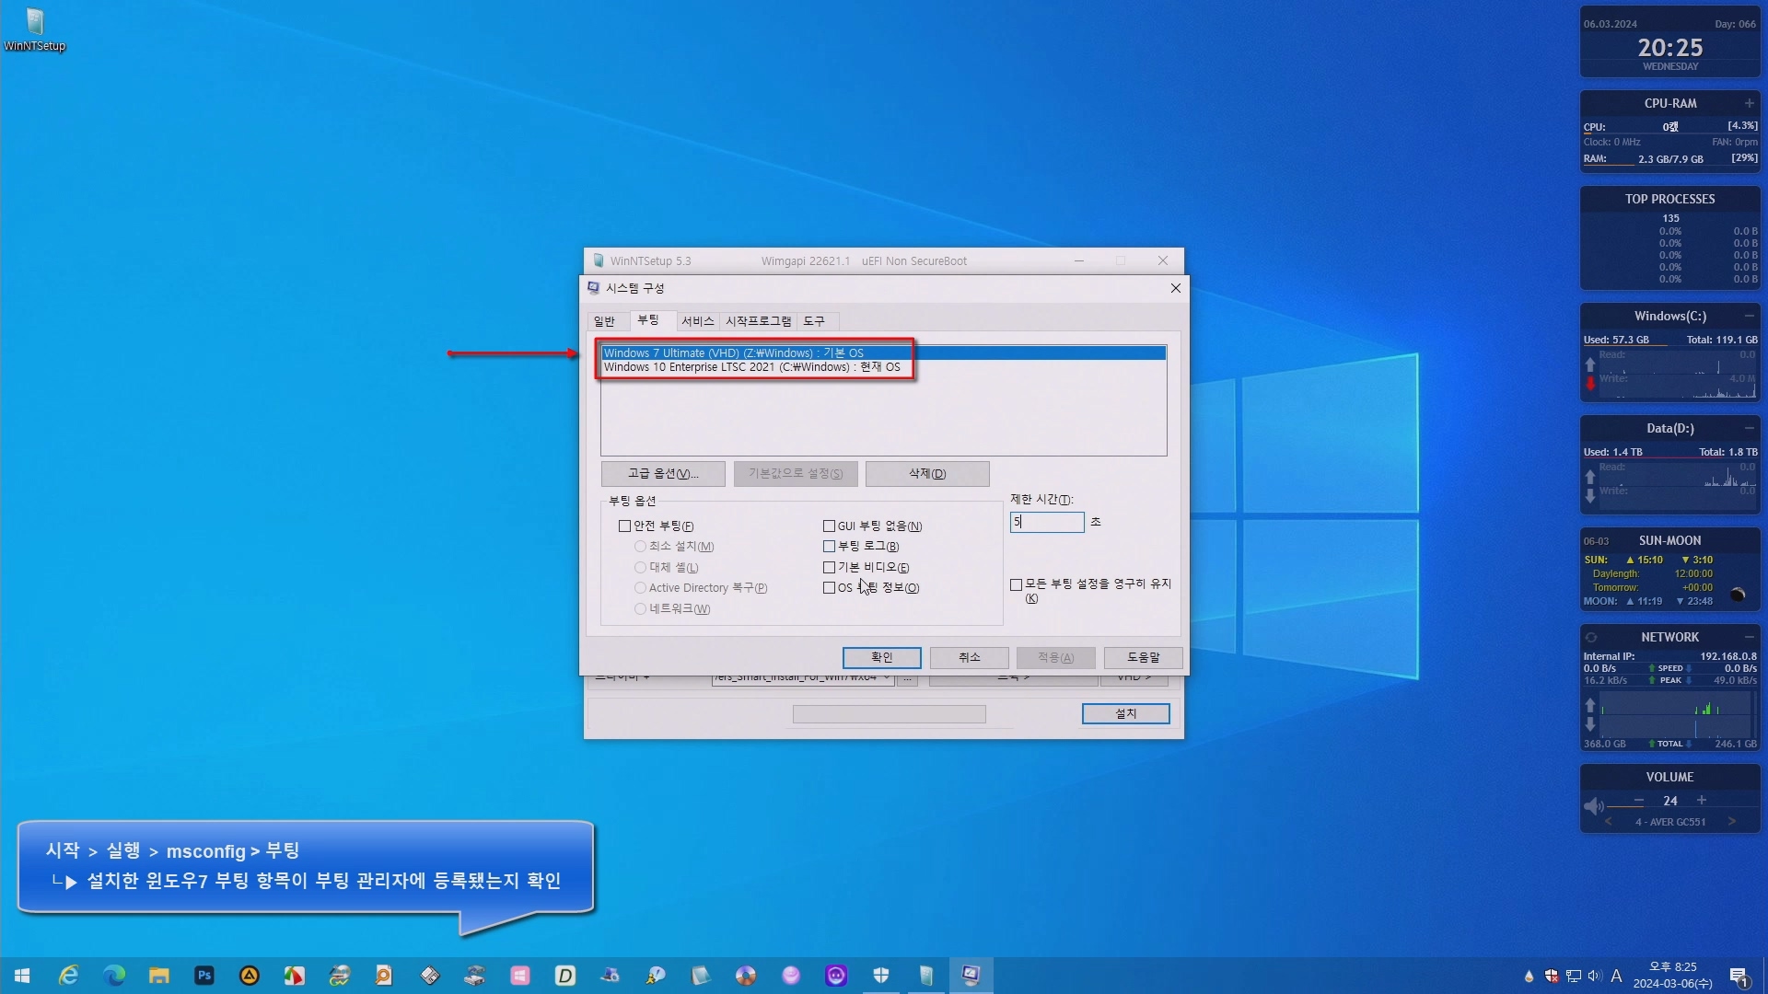Open the notification center icon

tap(1739, 977)
